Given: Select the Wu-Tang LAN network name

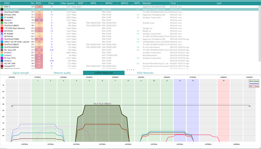Looking at the screenshot, I should pos(10,50).
